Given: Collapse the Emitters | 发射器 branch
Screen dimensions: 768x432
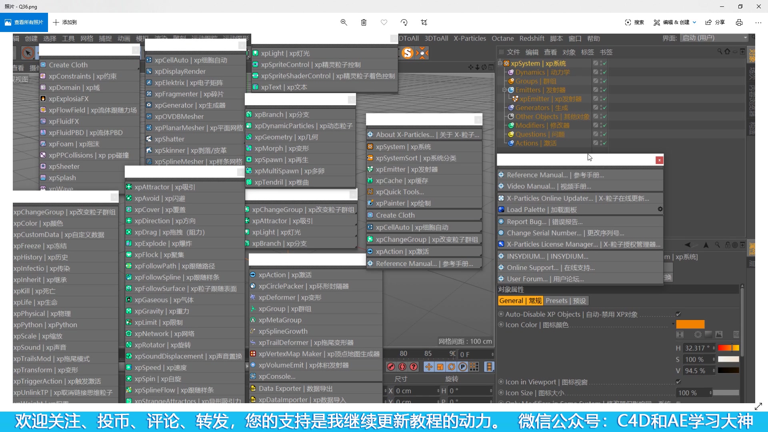Looking at the screenshot, I should 504,90.
